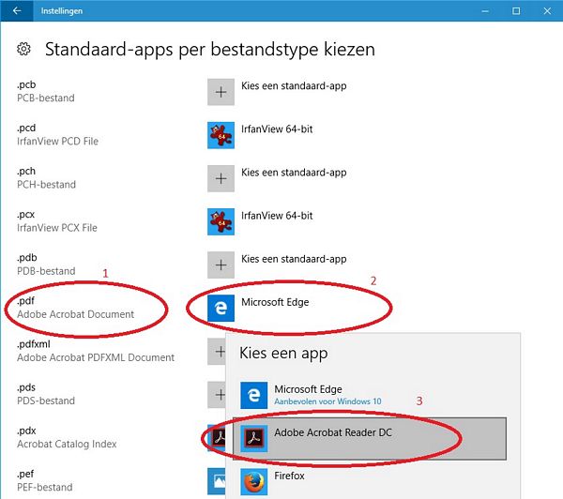The image size is (563, 499).
Task: Click 'IrfanView PCX File' description
Action: [57, 228]
